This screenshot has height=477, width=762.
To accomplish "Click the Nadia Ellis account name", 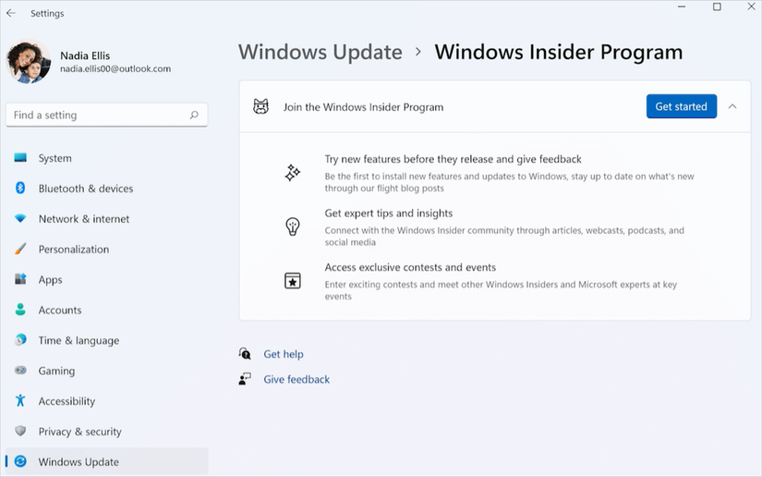I will 85,55.
